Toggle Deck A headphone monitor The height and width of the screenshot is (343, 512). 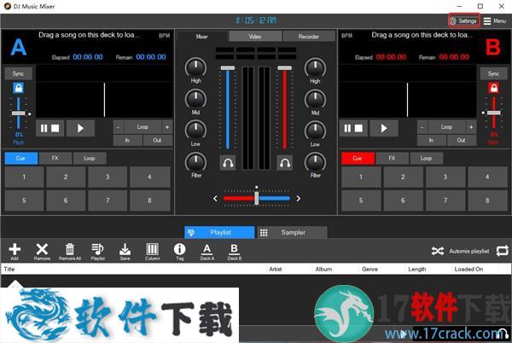[228, 163]
